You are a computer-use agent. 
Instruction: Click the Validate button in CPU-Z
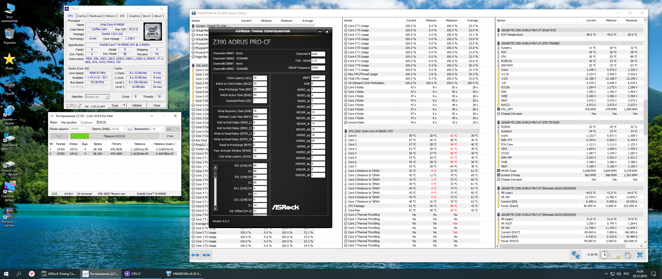[137, 105]
